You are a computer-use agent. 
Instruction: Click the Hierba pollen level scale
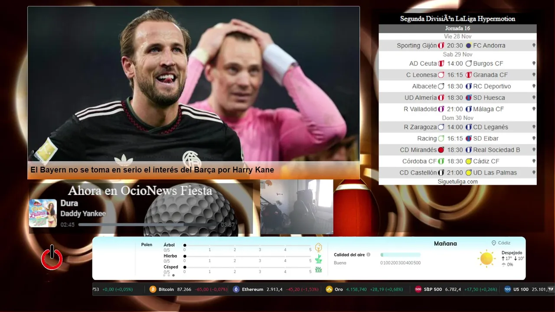pos(248,259)
